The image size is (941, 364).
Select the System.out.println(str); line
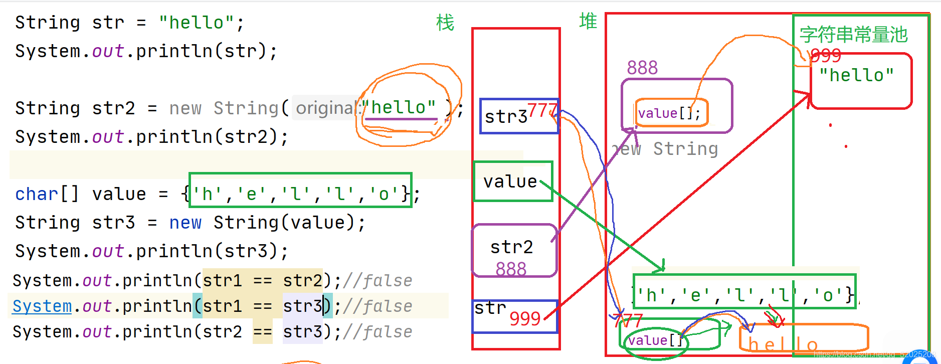146,51
